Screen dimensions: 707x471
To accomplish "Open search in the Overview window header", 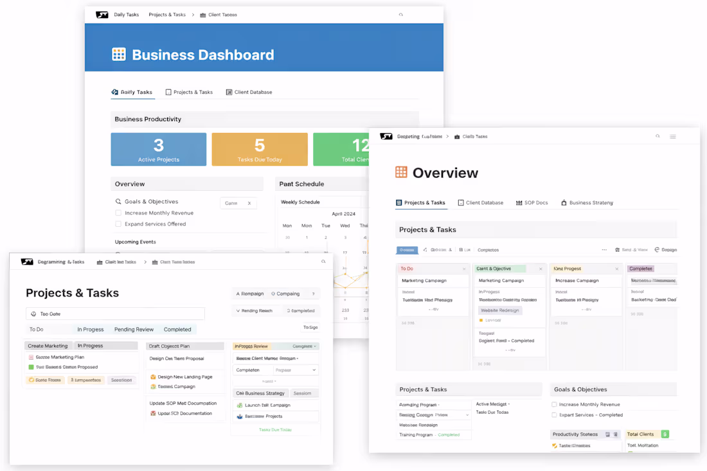I will (x=658, y=136).
